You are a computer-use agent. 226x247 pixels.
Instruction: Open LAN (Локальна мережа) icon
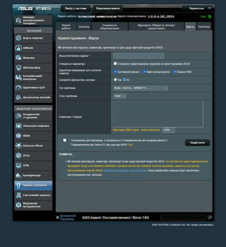19,126
